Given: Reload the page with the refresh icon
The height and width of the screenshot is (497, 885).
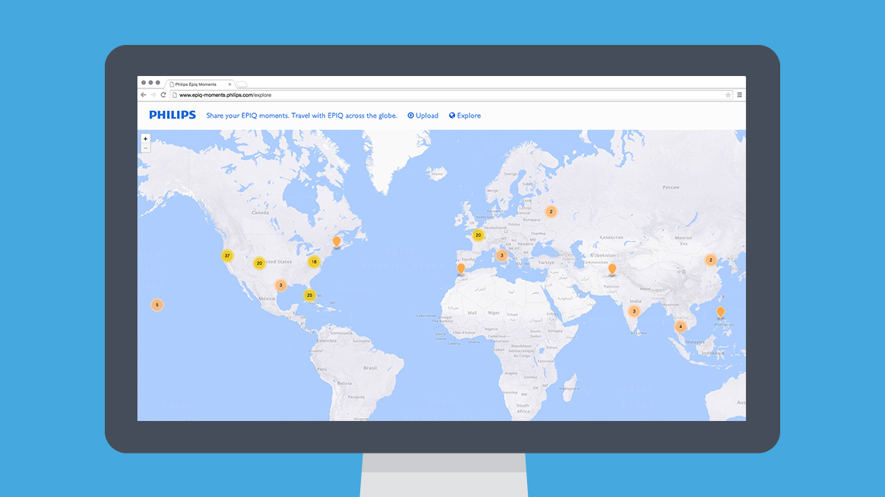Looking at the screenshot, I should (x=163, y=95).
